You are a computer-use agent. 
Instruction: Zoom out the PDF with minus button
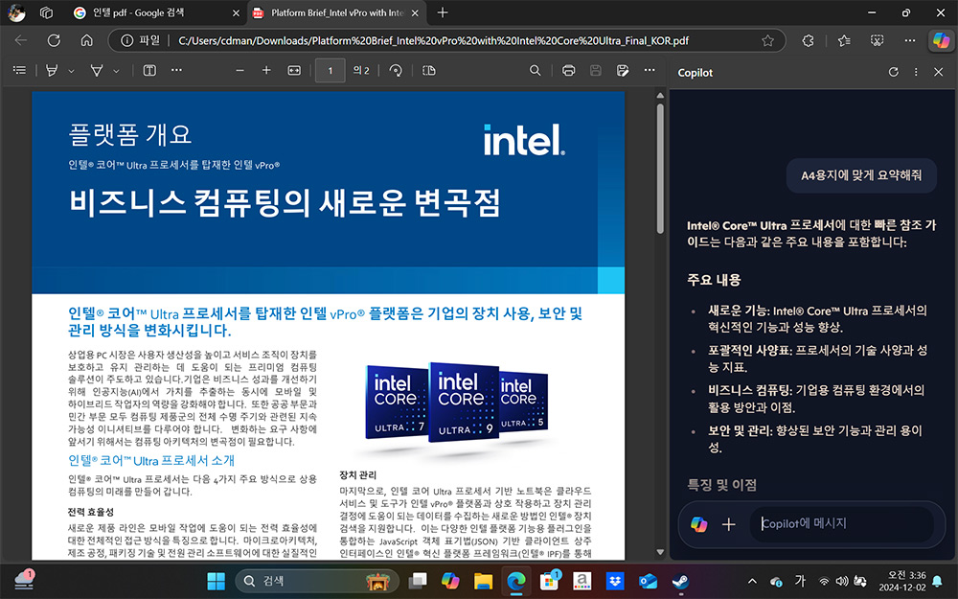239,70
